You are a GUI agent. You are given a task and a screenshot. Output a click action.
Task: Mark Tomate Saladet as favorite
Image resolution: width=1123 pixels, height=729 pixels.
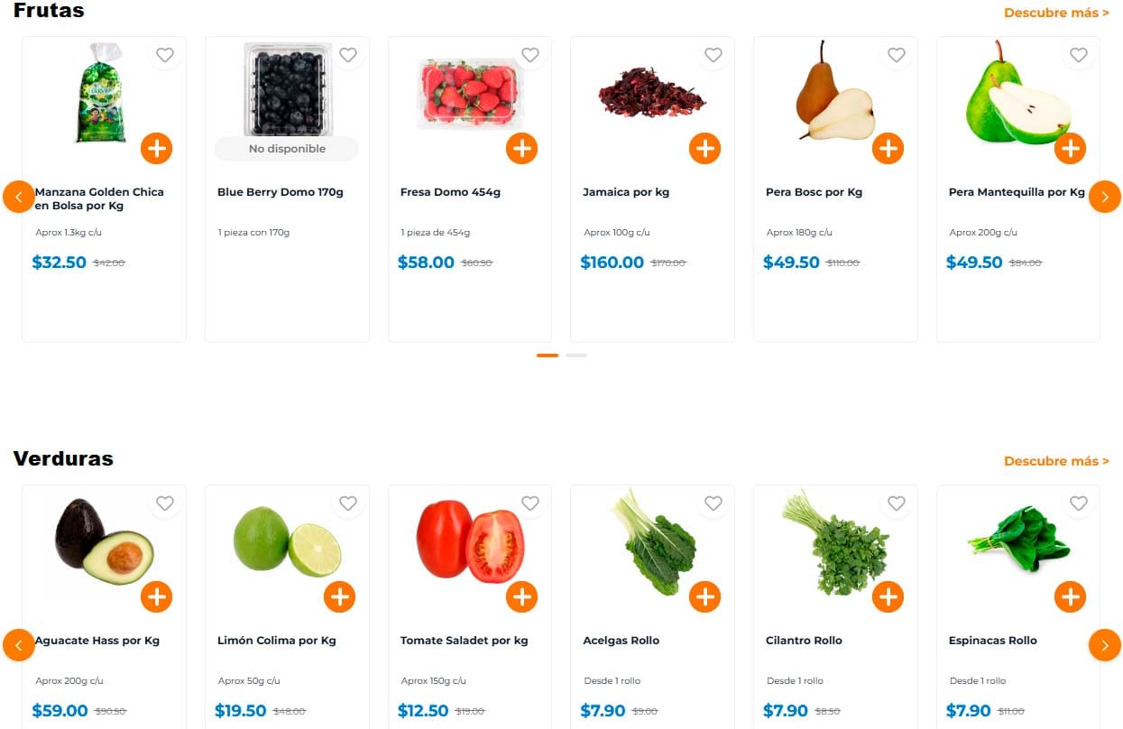(530, 503)
